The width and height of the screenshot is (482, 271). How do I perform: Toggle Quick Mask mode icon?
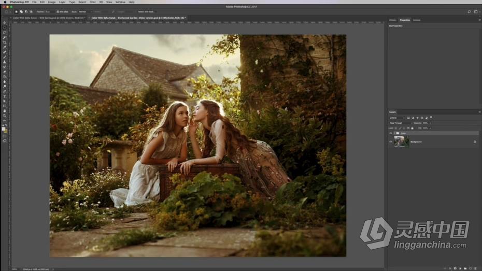click(x=5, y=136)
